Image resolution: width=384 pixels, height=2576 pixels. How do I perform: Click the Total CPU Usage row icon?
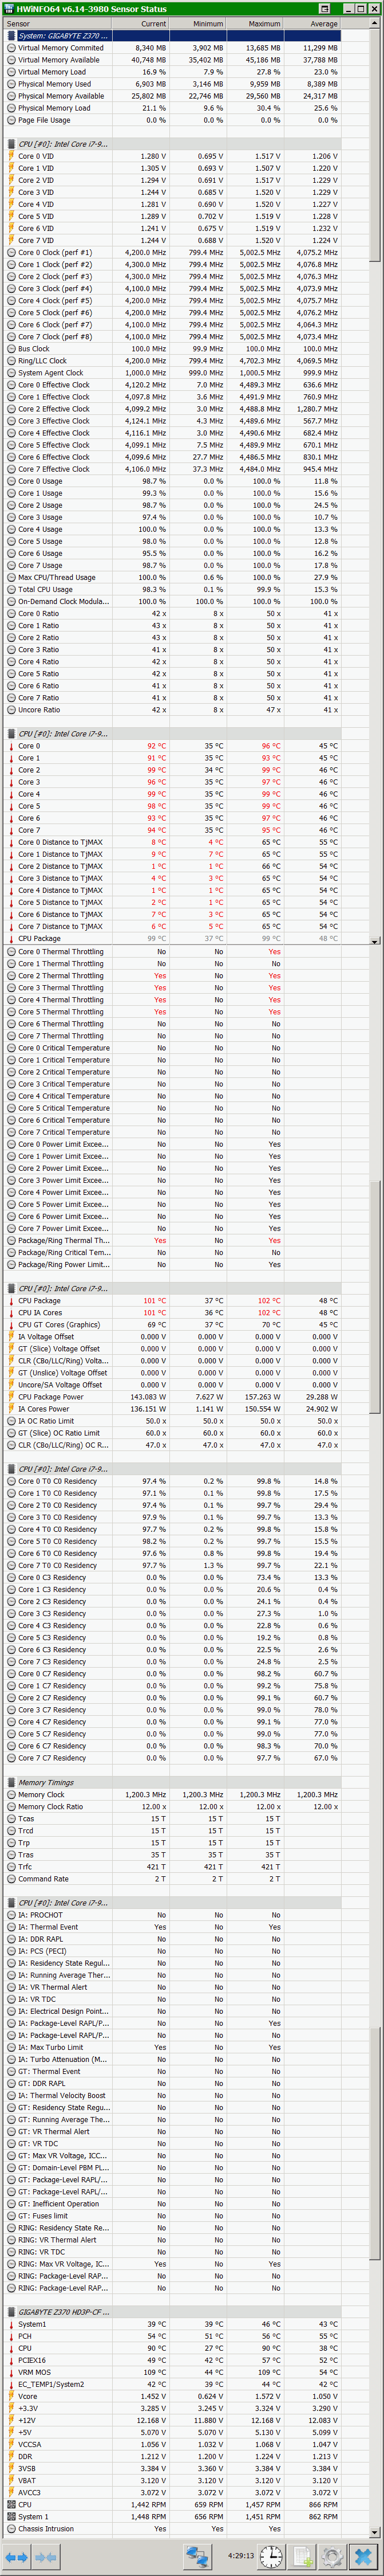coord(11,589)
